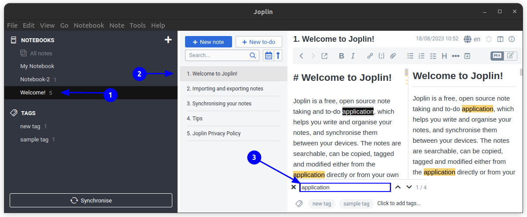Focus the 'application' find-in-note field
Screen dimensions: 527x217
click(345, 188)
